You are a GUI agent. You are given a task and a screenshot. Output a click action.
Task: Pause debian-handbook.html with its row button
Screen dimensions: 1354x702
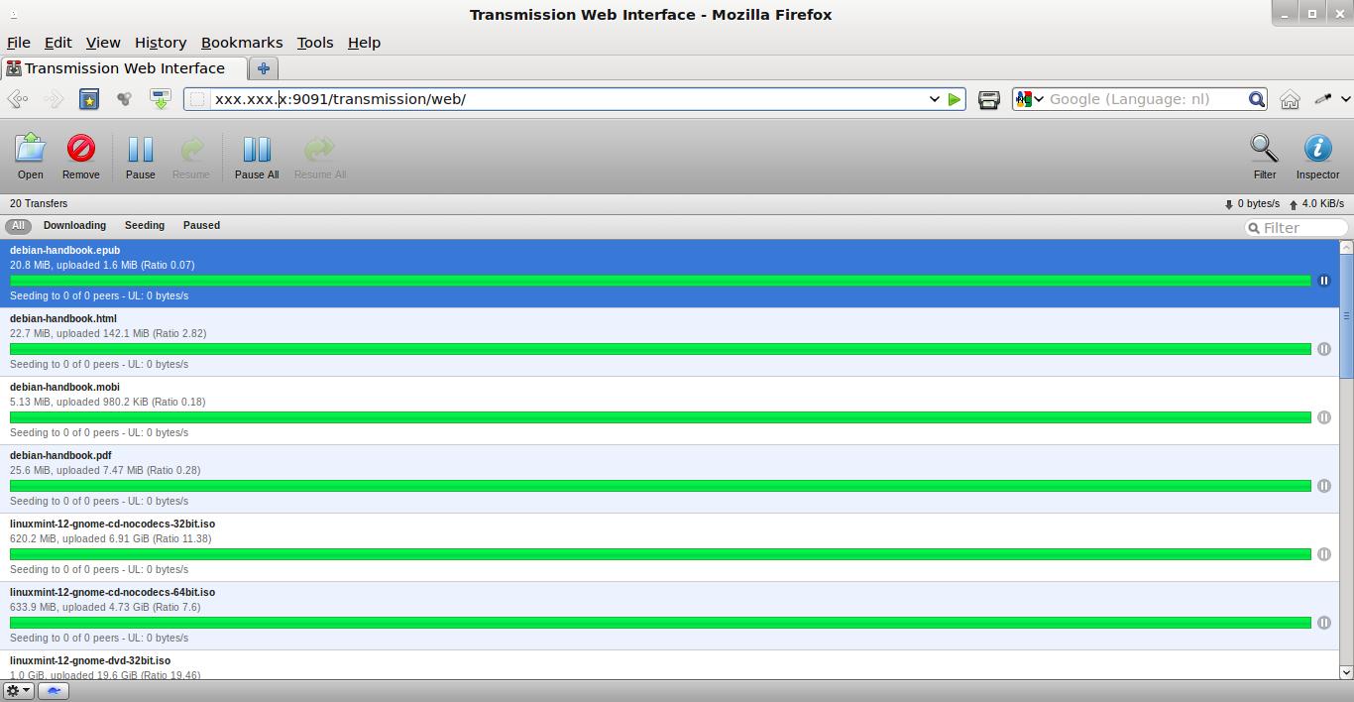click(1323, 349)
